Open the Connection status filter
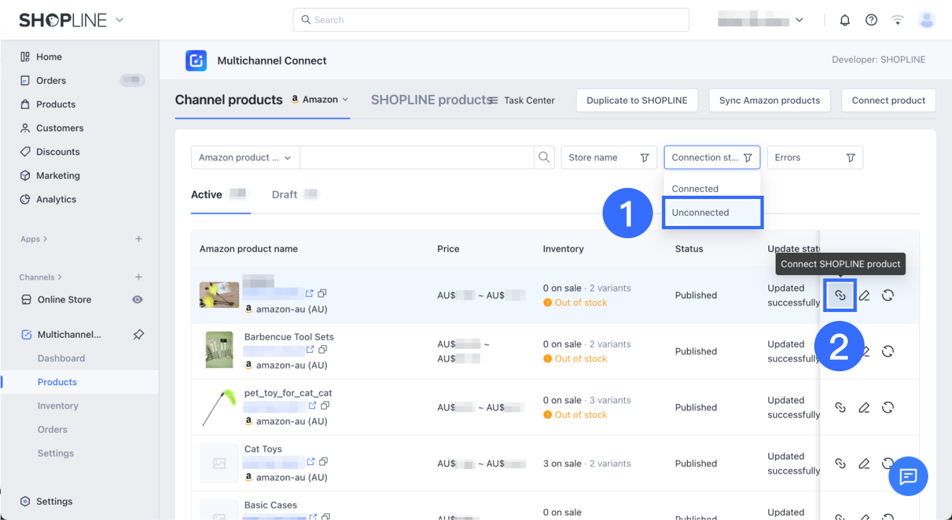 pyautogui.click(x=712, y=158)
